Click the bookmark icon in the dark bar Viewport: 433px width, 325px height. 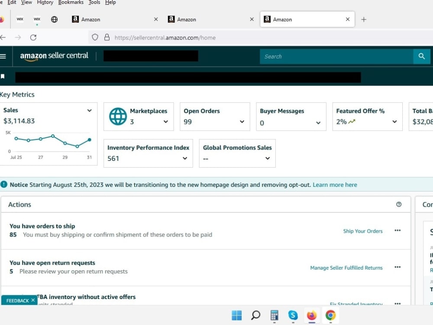coord(3,76)
